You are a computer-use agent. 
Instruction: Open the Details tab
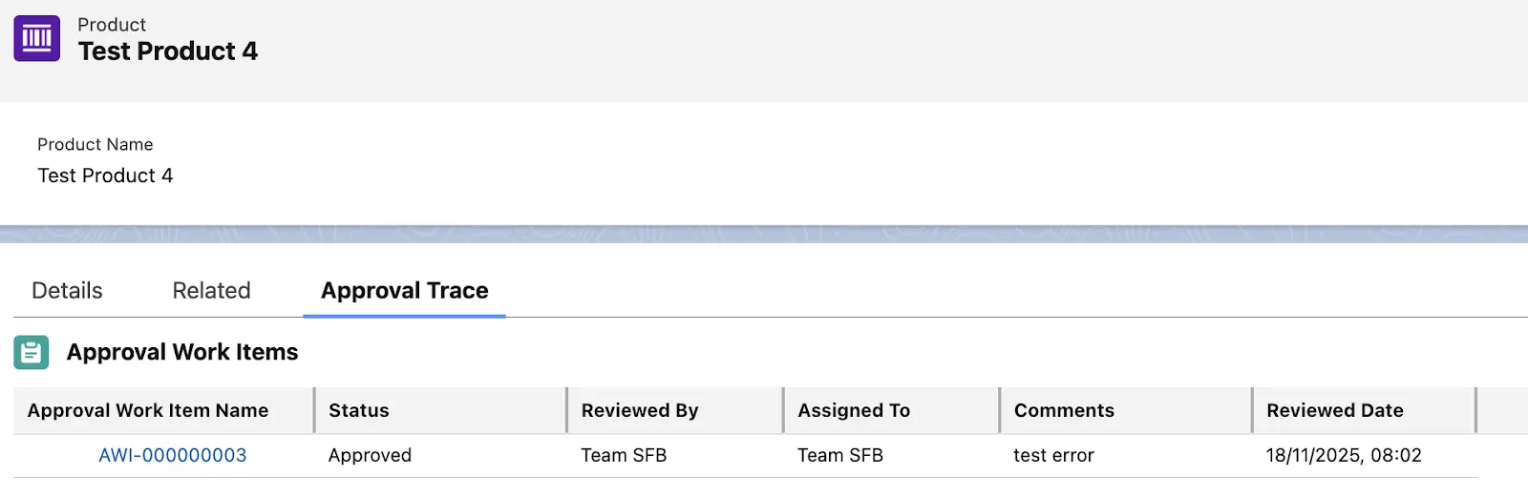pyautogui.click(x=67, y=291)
